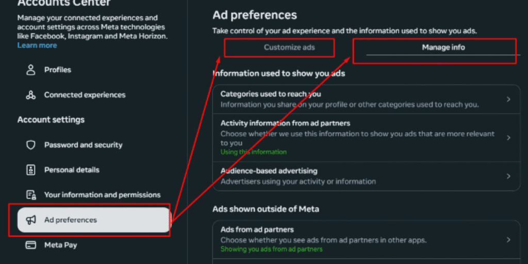The image size is (528, 264).
Task: Click the Your information and permissions icon
Action: coord(31,195)
